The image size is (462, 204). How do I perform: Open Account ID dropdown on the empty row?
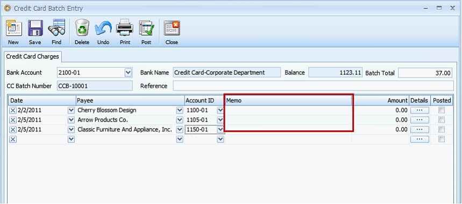pos(221,139)
